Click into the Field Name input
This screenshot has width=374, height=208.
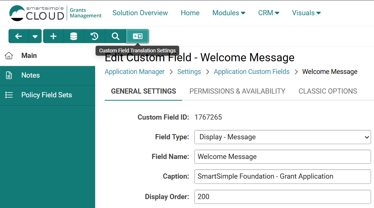283,157
